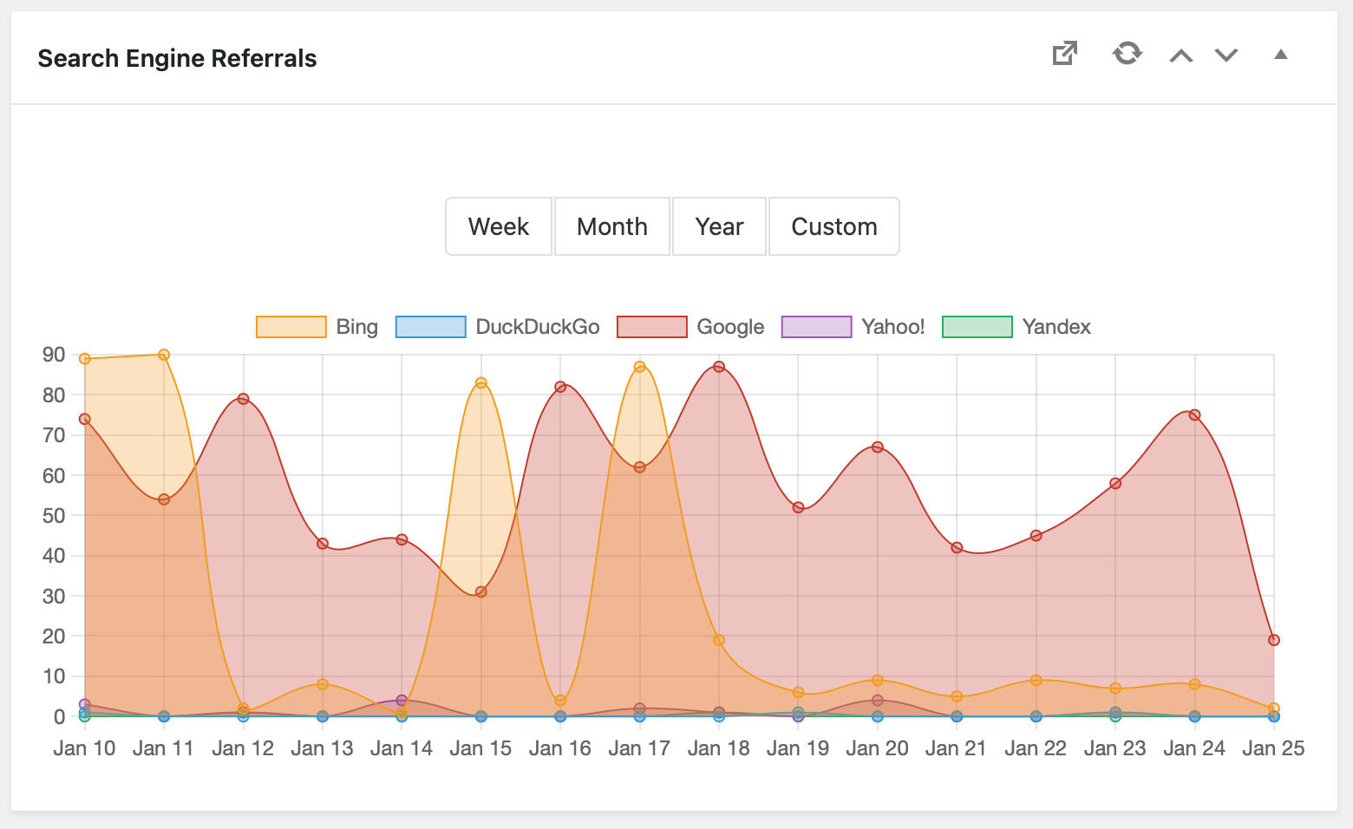Switch the chart to Month view
The height and width of the screenshot is (829, 1353).
point(611,226)
